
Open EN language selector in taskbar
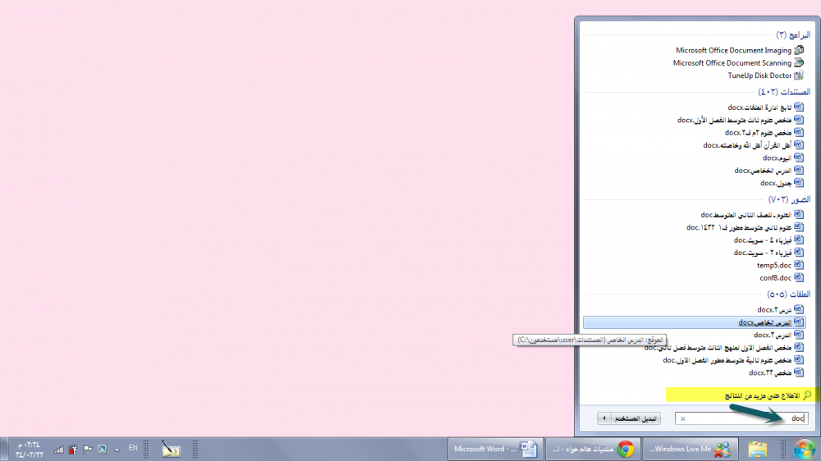[x=133, y=449]
